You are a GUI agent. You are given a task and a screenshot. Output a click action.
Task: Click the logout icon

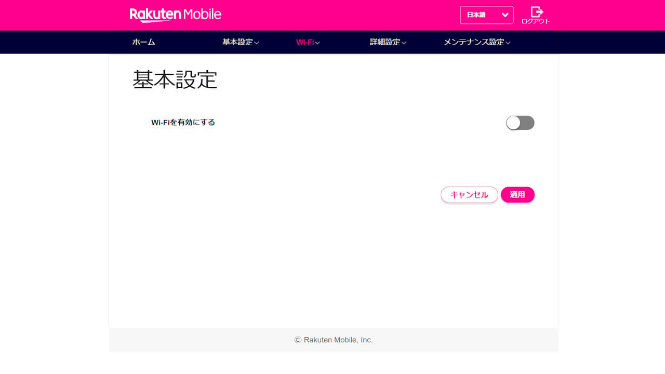tap(536, 10)
